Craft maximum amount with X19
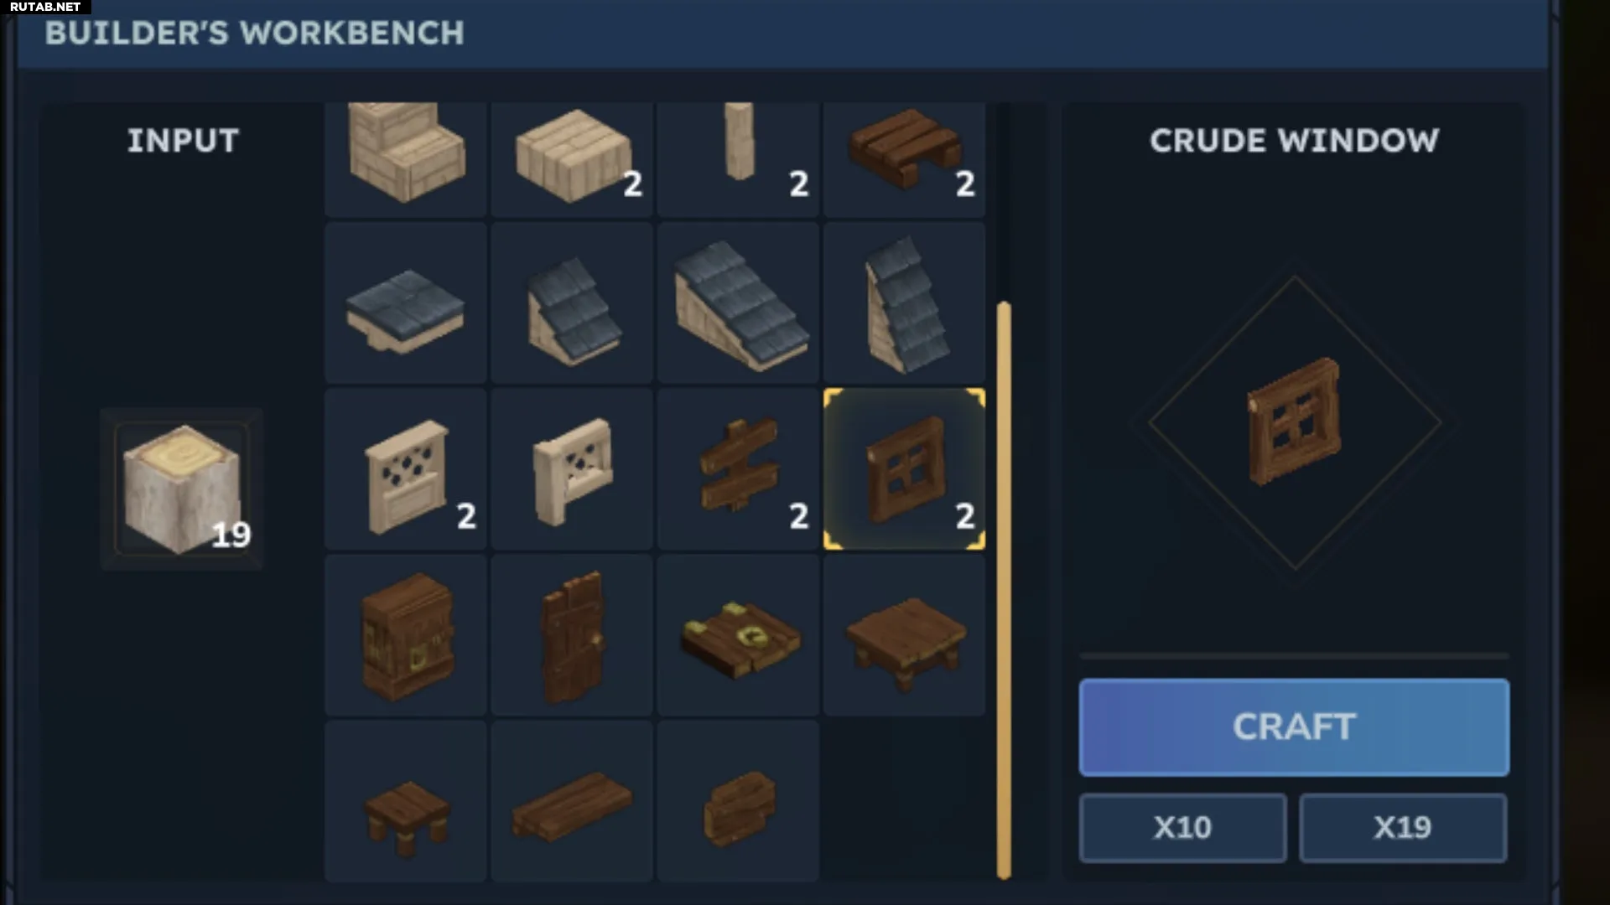1610x905 pixels. tap(1403, 828)
